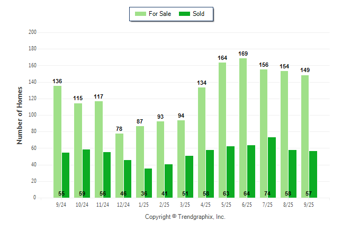This screenshot has width=342, height=230.
Task: Select the For Sale bar for 5/25
Action: (222, 130)
